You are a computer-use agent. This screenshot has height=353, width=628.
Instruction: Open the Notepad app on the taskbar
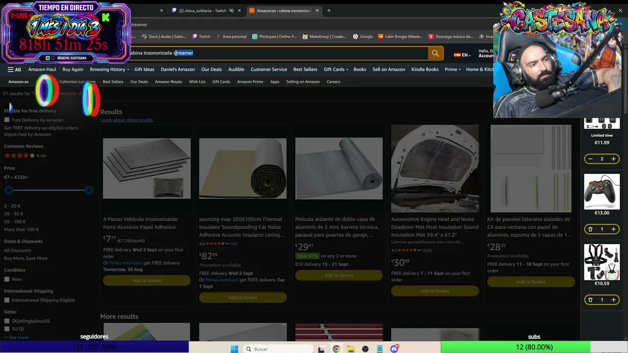(x=380, y=349)
